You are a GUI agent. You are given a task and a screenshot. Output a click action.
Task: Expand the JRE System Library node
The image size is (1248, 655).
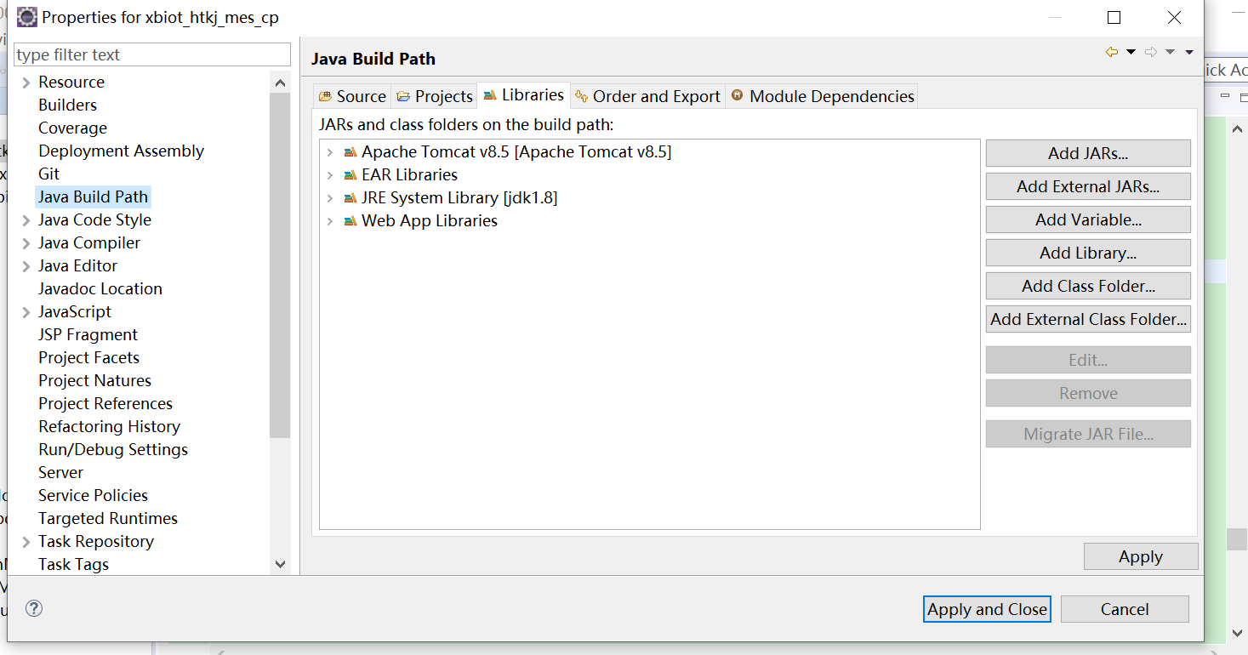coord(332,197)
